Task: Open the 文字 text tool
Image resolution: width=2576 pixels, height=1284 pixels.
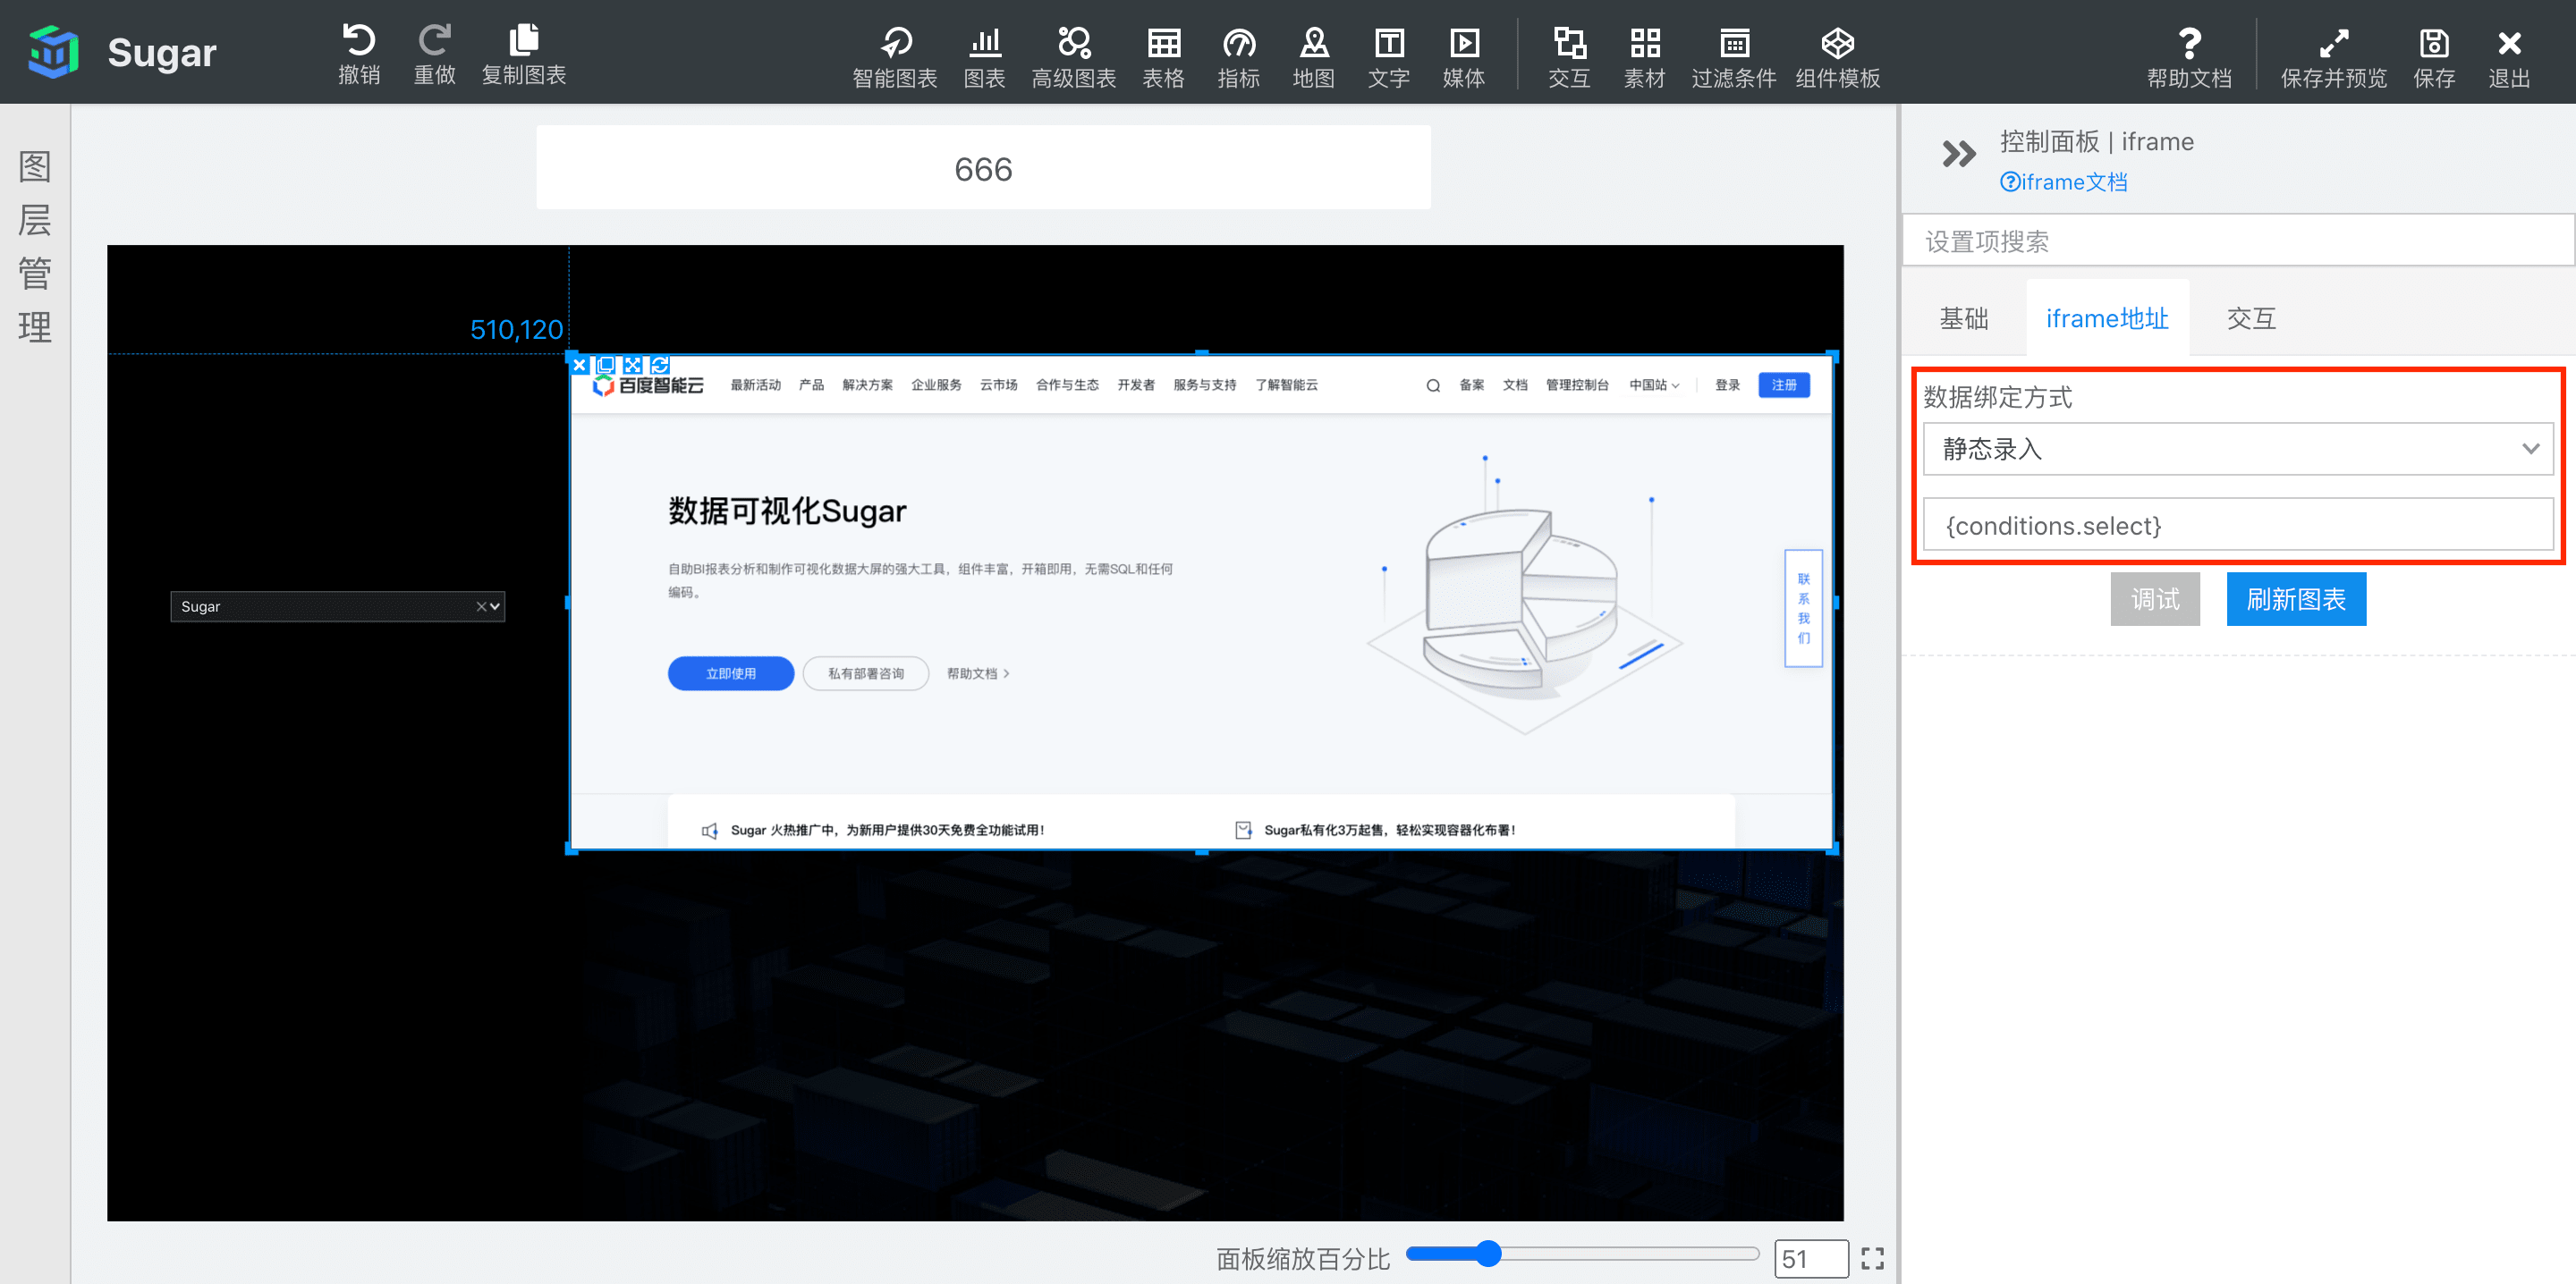Action: 1388,57
